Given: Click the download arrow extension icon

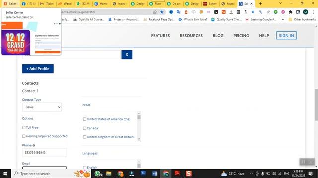Looking at the screenshot, I should pos(231,12).
